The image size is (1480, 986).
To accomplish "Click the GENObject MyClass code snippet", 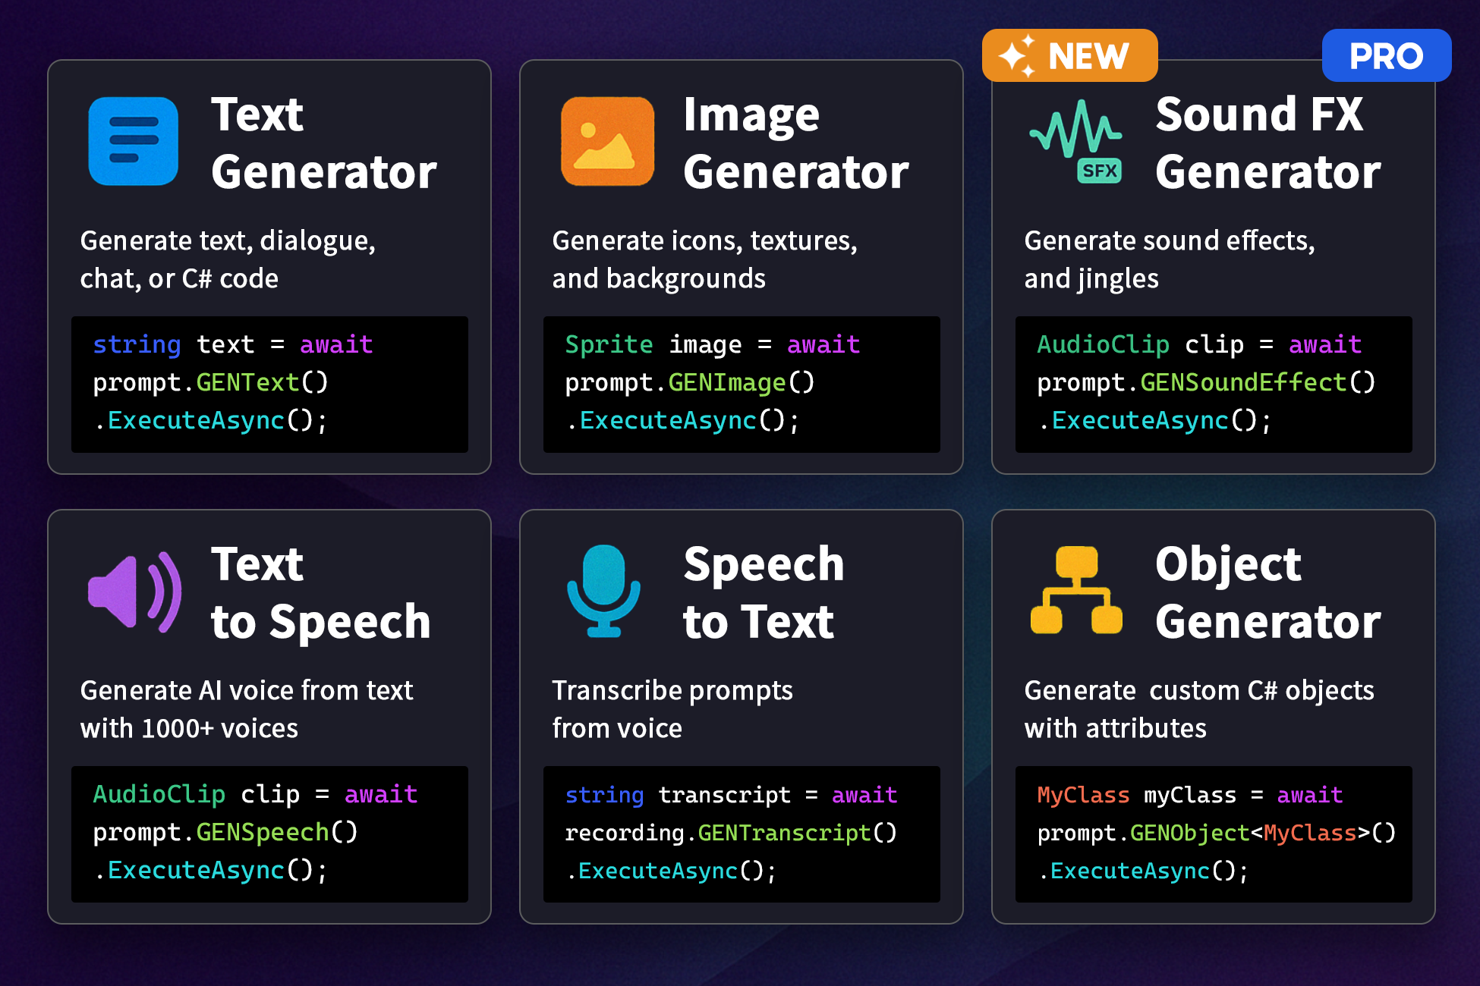I will (x=1214, y=834).
